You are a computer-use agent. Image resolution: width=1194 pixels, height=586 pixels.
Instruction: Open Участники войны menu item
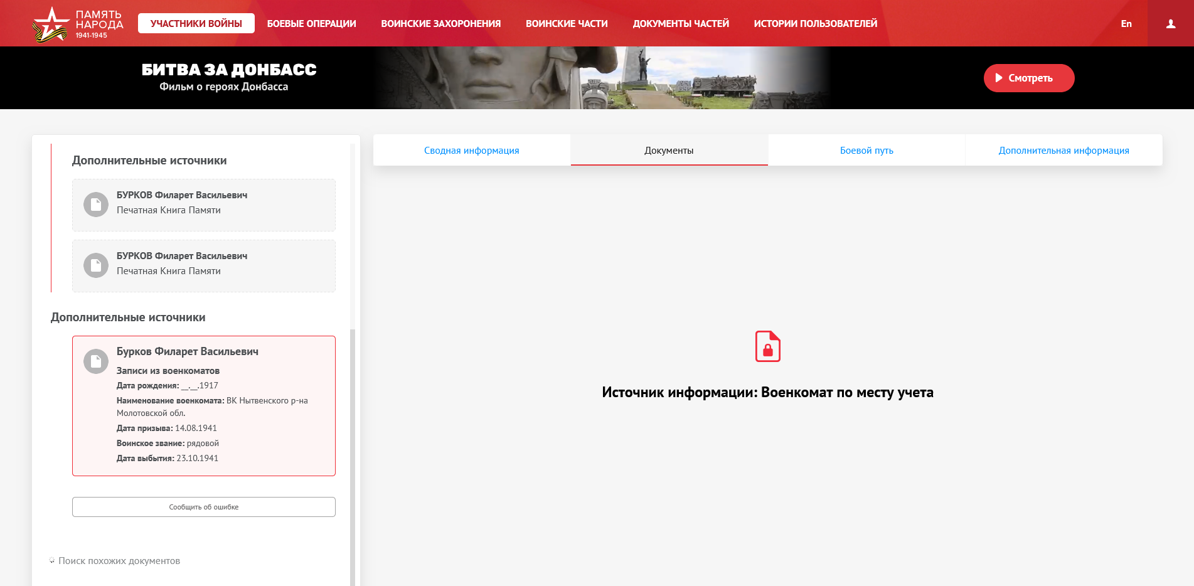196,24
